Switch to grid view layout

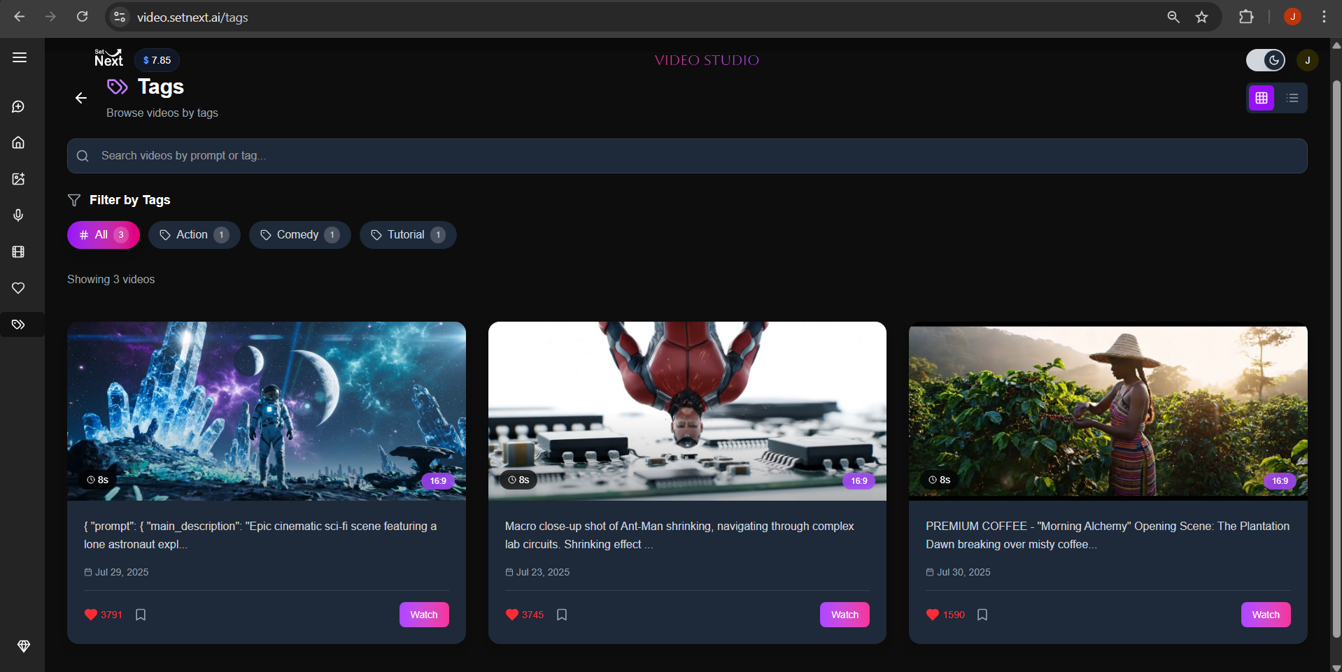coord(1262,98)
